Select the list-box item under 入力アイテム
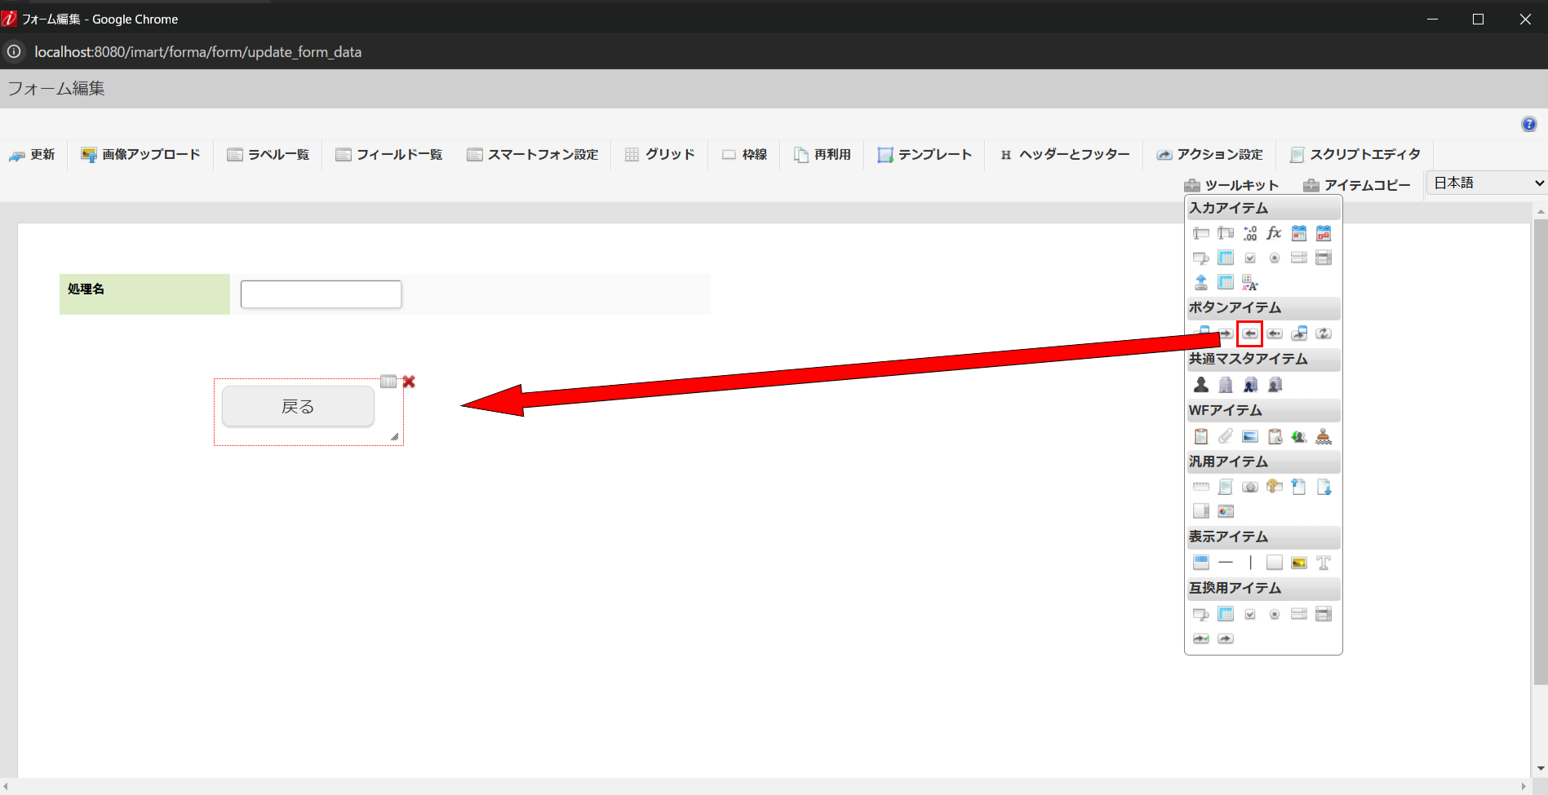 pyautogui.click(x=1324, y=258)
